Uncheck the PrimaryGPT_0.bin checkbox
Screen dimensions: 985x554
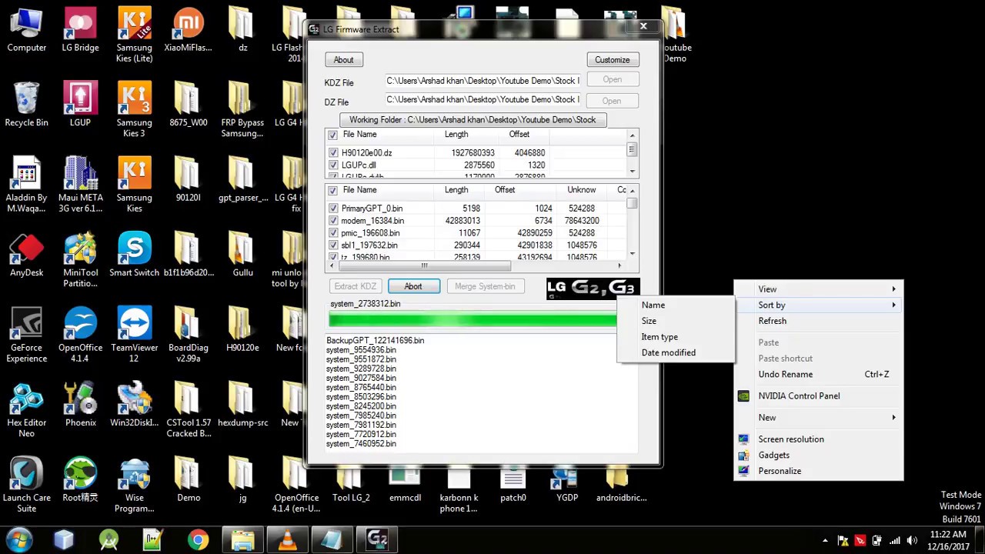click(333, 209)
